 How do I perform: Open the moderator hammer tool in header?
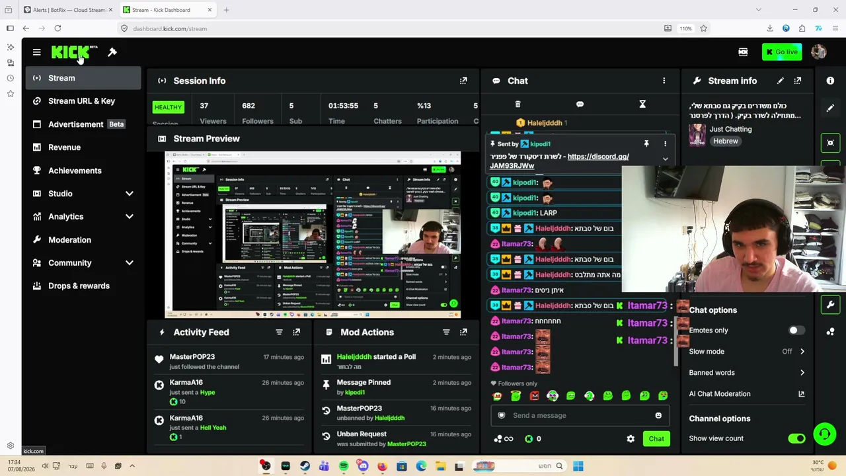coord(112,52)
